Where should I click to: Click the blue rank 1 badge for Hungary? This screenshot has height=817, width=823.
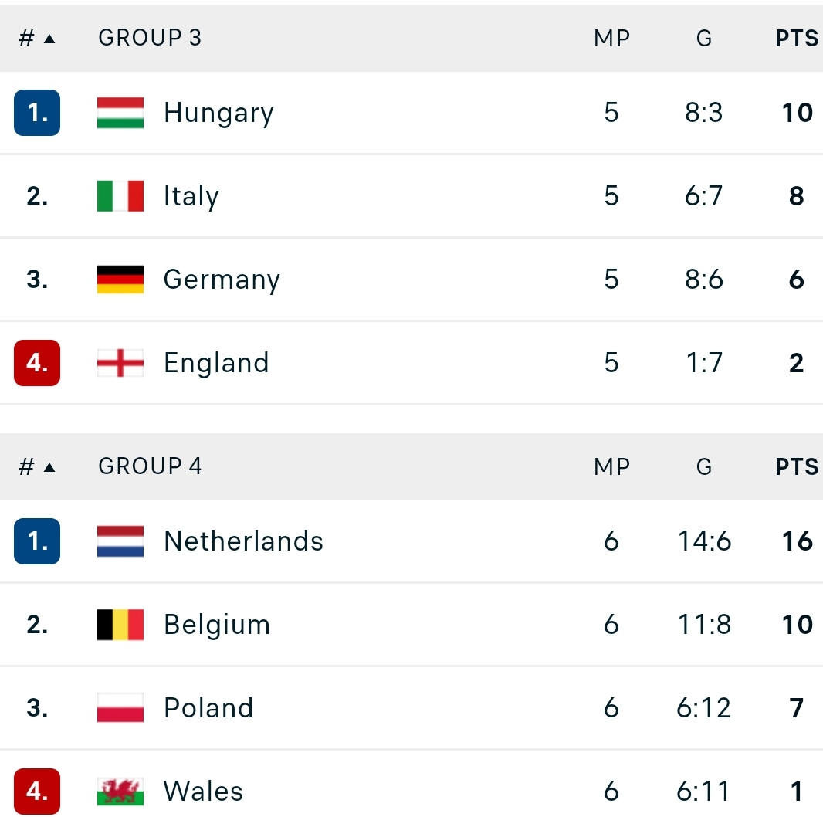tap(37, 113)
